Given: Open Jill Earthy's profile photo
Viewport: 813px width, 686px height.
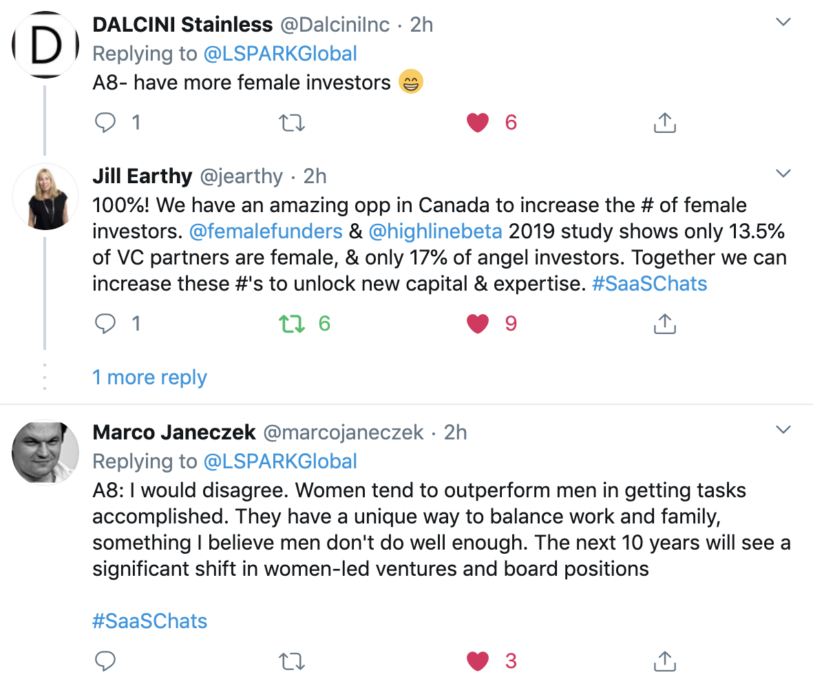Looking at the screenshot, I should (45, 196).
